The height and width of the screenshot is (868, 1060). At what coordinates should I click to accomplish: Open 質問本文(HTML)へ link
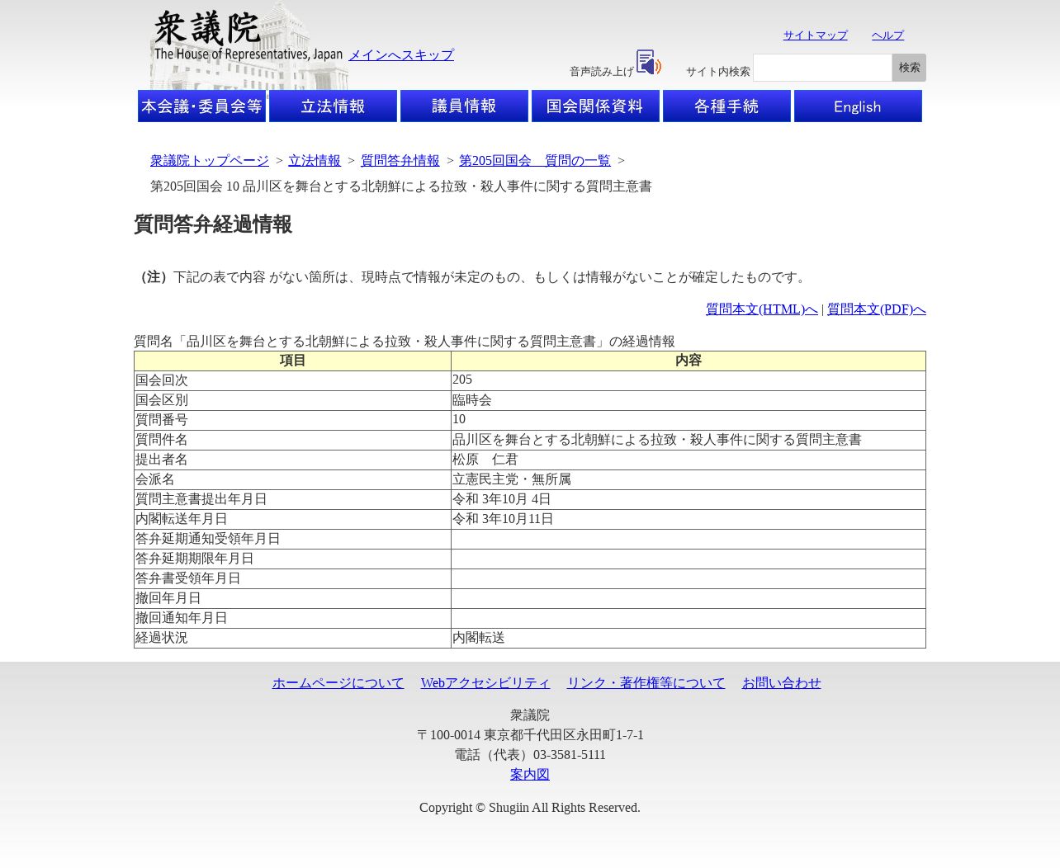click(762, 309)
